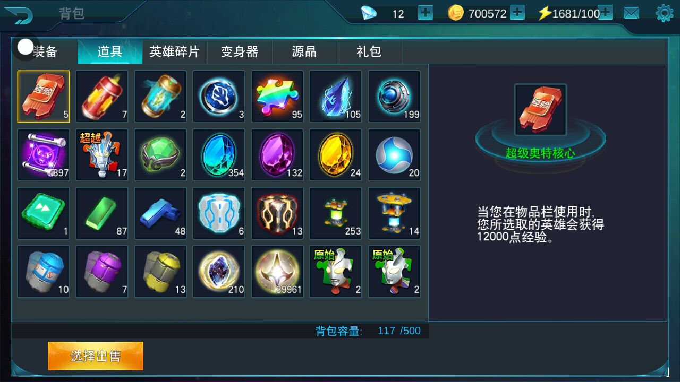This screenshot has height=382, width=680.
Task: Switch to the 英雄碎片 tab
Action: point(174,51)
